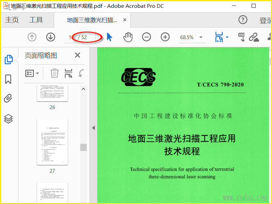Choose the selection arrow tool
Screen dimensions: 272x204
tap(109, 37)
